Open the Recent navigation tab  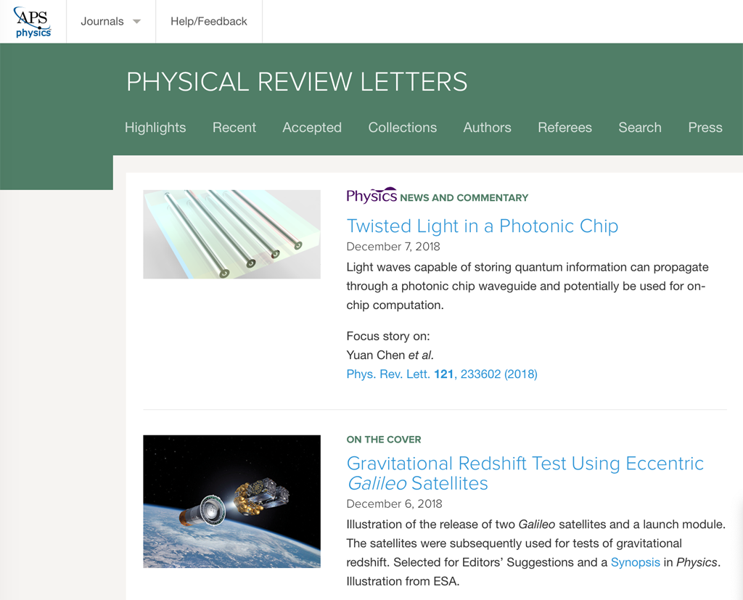click(234, 128)
